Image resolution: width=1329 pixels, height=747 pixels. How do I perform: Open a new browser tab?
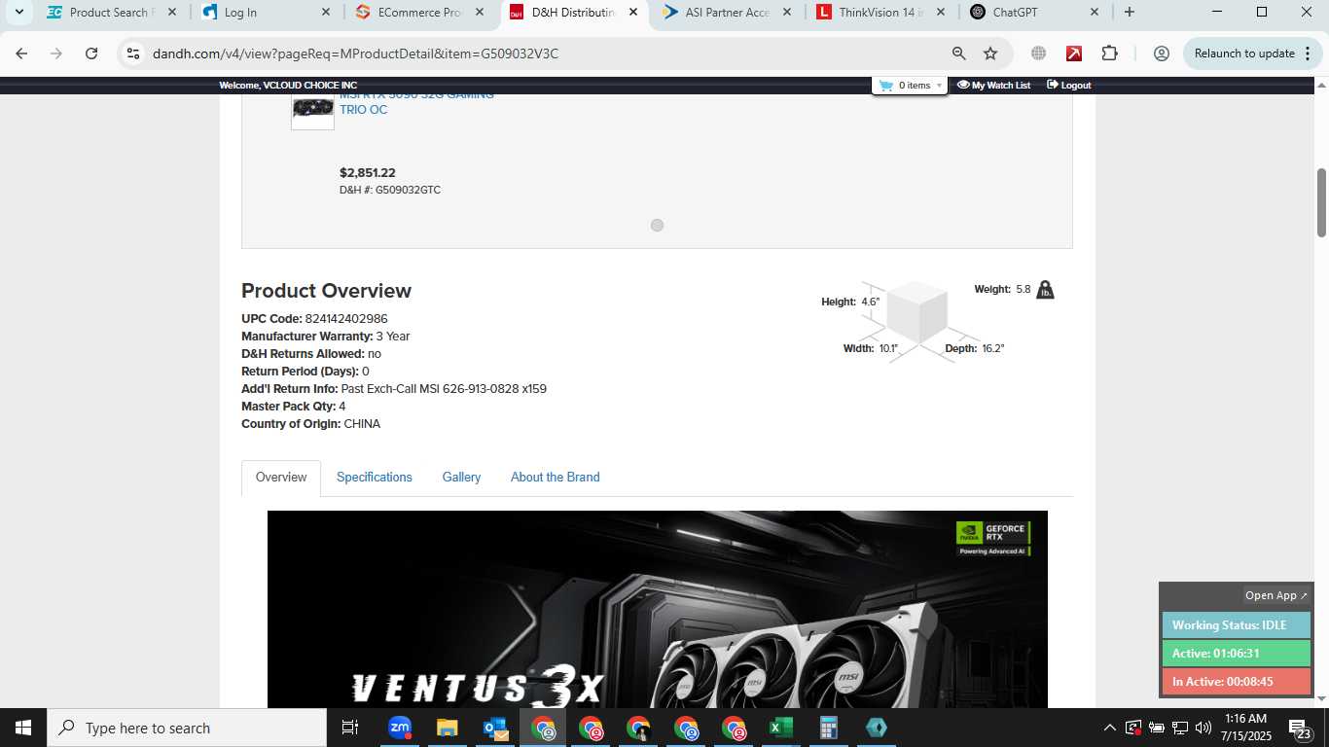pos(1129,13)
